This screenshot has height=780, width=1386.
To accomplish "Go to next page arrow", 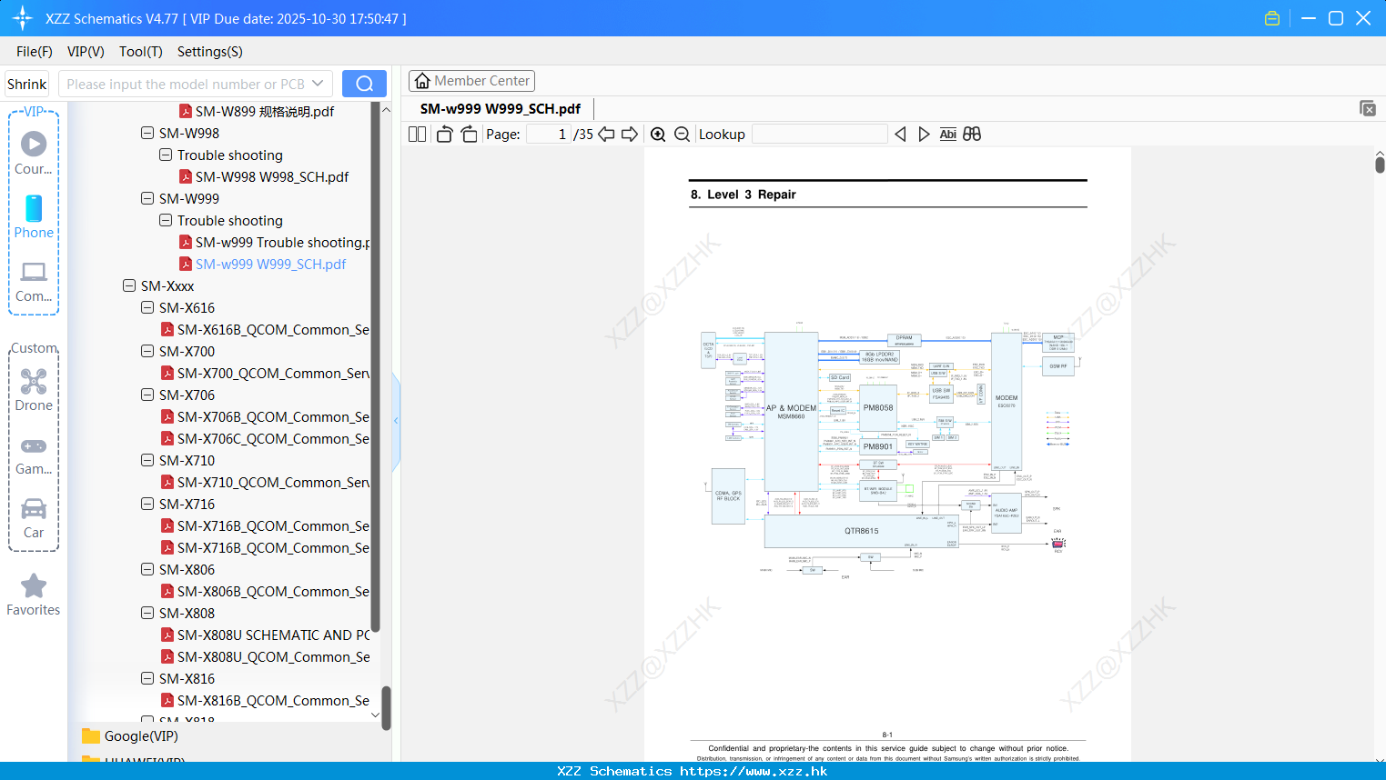I will [630, 134].
